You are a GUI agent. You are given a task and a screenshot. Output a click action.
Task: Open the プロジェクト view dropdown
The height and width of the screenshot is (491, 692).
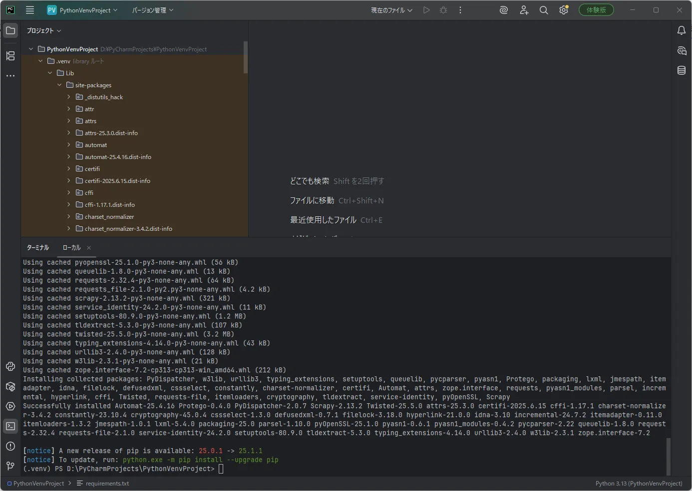pos(44,30)
